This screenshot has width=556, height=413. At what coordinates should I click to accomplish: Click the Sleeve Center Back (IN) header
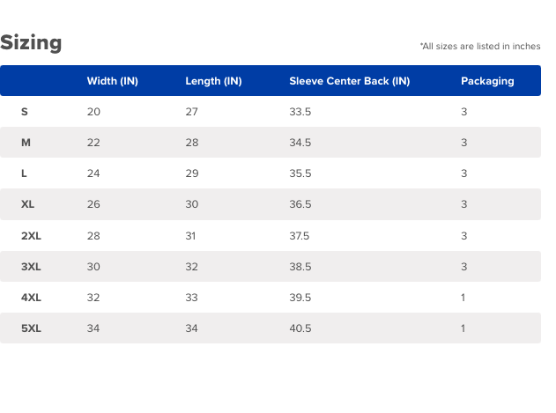[x=349, y=81]
